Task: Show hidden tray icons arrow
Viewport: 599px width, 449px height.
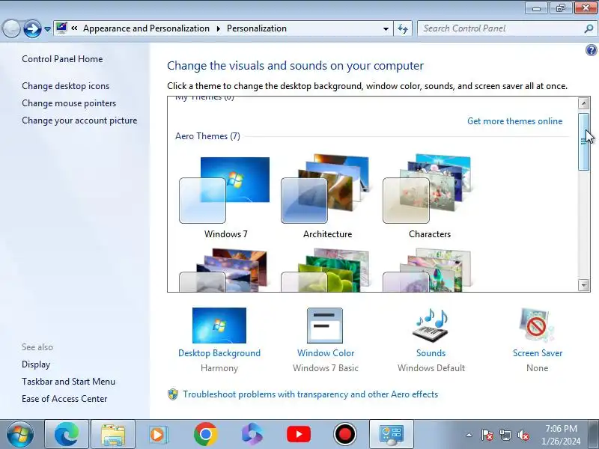Action: pos(469,435)
